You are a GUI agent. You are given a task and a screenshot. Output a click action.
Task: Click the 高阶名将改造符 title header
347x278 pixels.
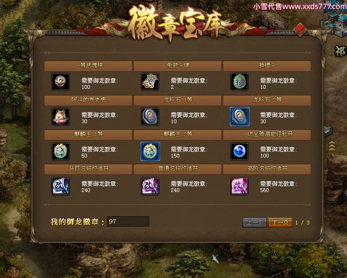tap(267, 169)
